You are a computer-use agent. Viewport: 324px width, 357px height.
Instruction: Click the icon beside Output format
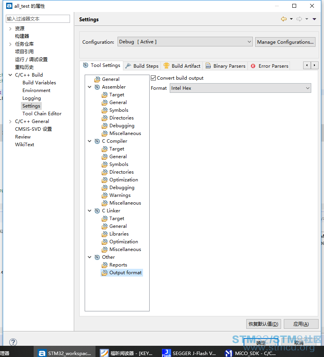point(105,273)
